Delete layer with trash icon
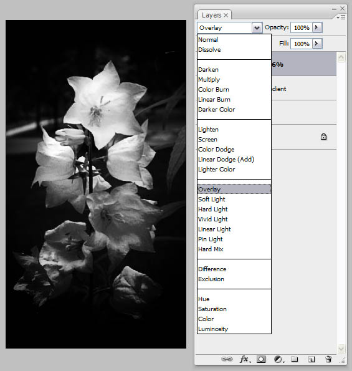Viewport: 352px width, 371px height. coord(328,359)
